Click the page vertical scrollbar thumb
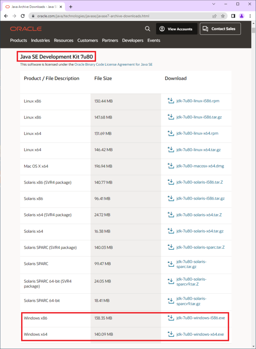 coord(254,30)
